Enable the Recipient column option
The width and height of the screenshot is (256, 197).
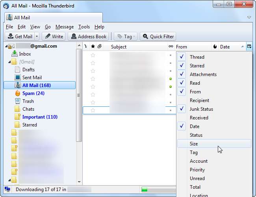(x=214, y=100)
